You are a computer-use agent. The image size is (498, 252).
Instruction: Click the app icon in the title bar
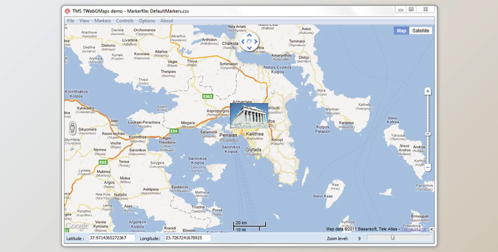(x=67, y=11)
